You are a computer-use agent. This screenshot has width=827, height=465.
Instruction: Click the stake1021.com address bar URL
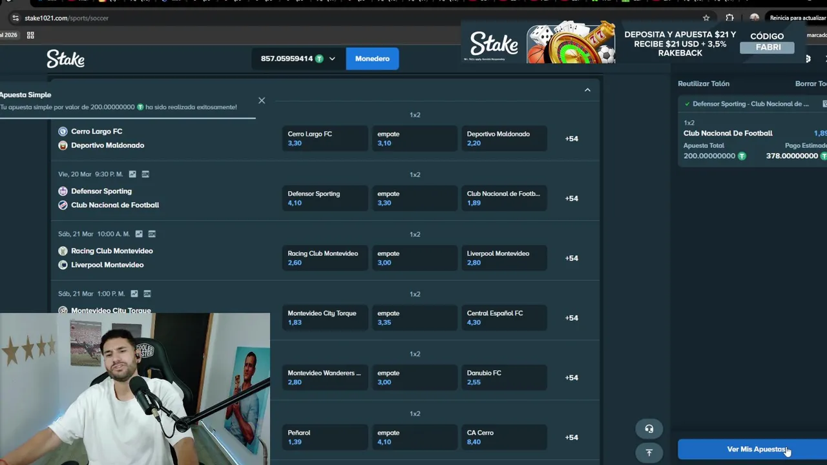[x=67, y=18]
